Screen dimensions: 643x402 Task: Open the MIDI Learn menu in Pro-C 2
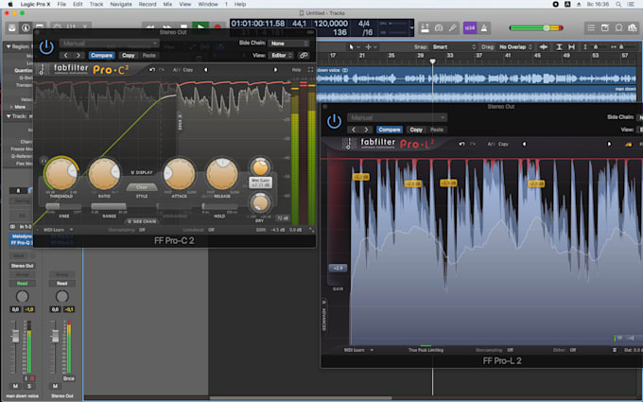pos(58,230)
